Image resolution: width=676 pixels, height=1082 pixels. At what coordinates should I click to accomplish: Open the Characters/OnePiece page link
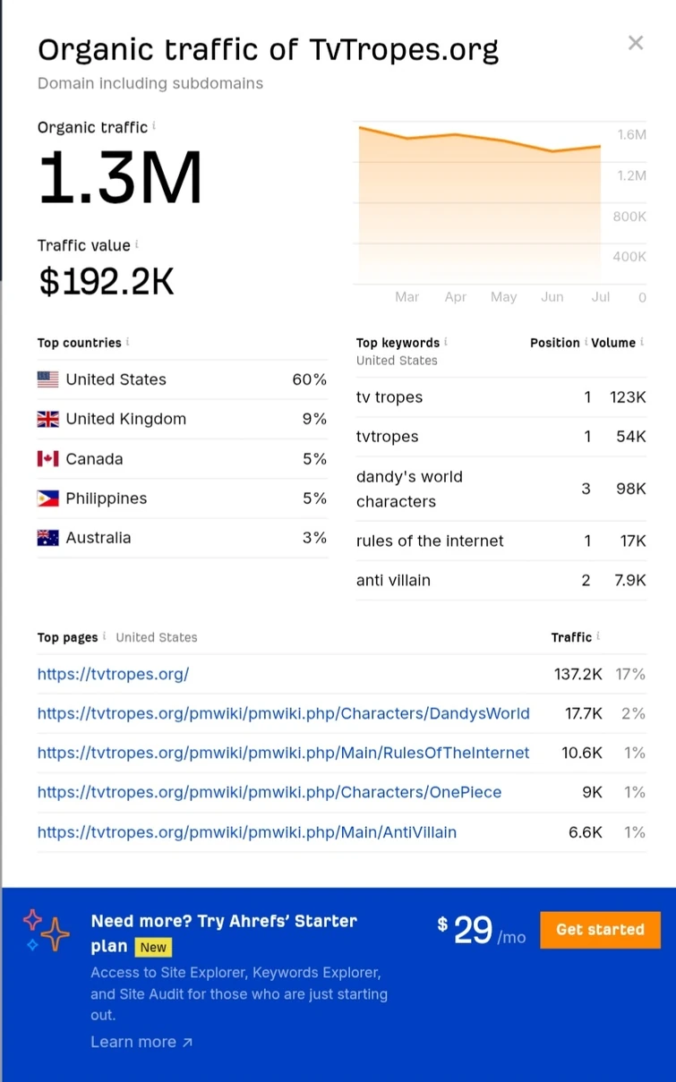point(269,792)
